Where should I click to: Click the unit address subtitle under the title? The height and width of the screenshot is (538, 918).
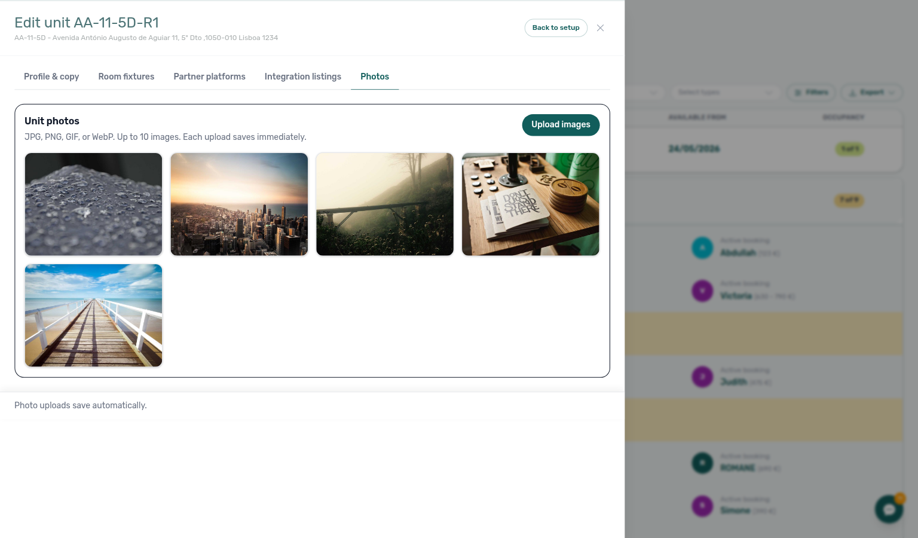coord(146,38)
